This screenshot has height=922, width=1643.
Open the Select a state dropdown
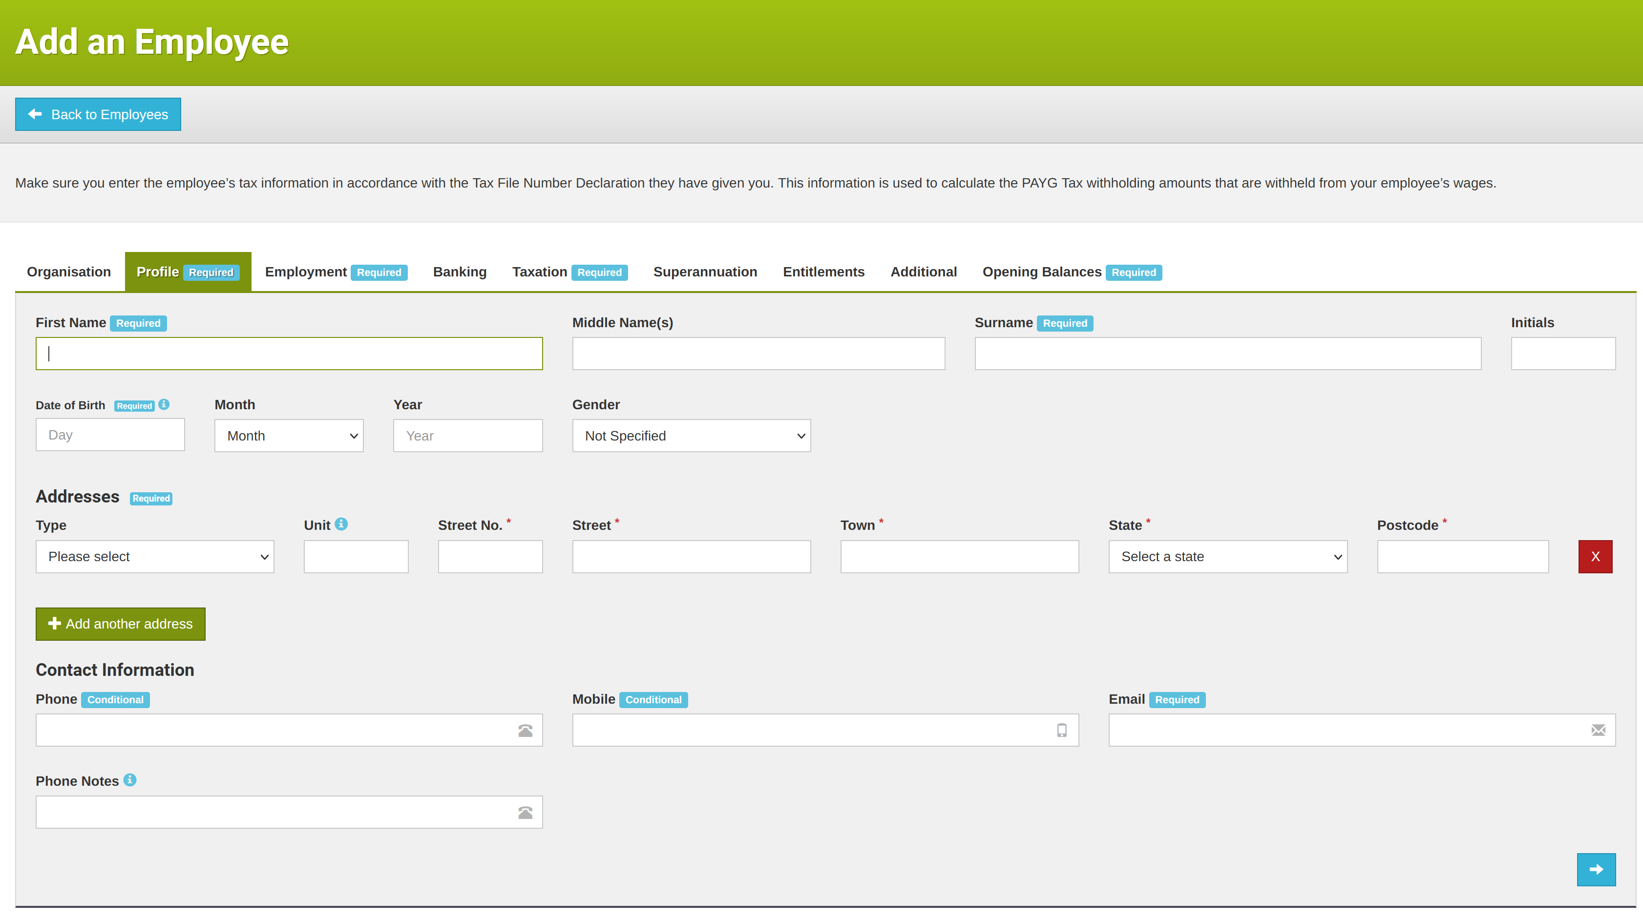pyautogui.click(x=1228, y=556)
